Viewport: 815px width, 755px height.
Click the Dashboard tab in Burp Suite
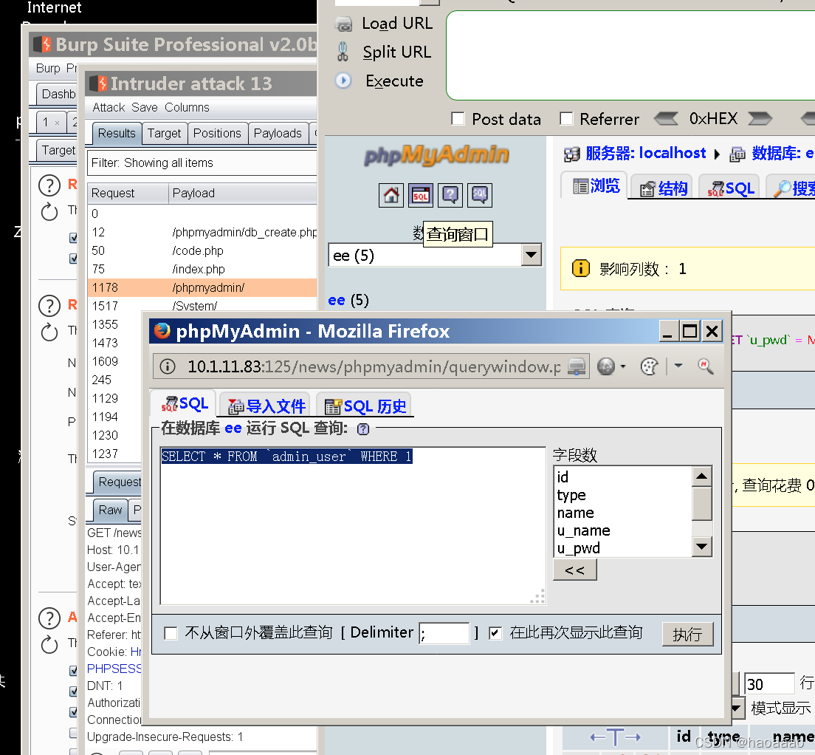[57, 94]
